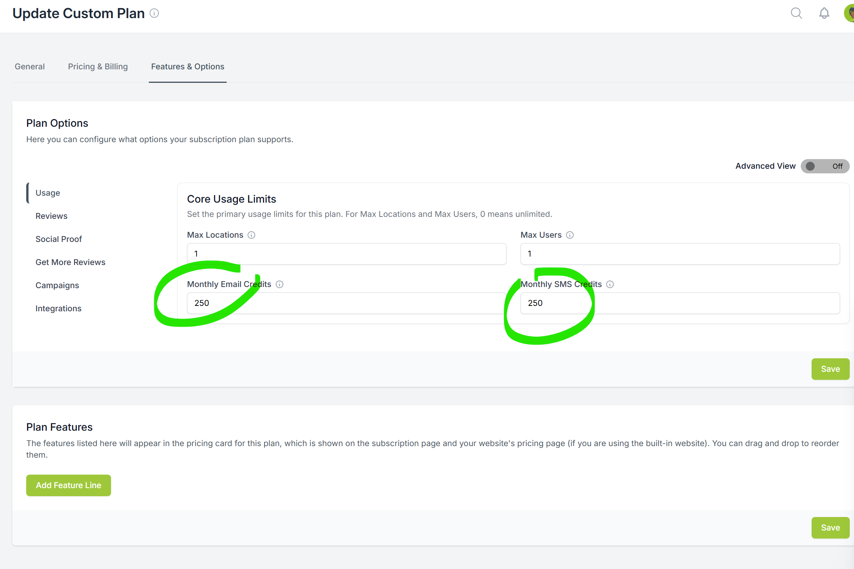Click info icon next to Max Users
The image size is (854, 569).
click(x=570, y=235)
